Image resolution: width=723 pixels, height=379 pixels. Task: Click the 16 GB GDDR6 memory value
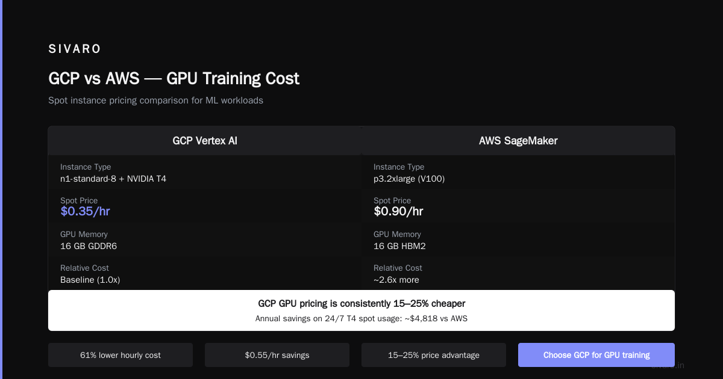coord(89,246)
